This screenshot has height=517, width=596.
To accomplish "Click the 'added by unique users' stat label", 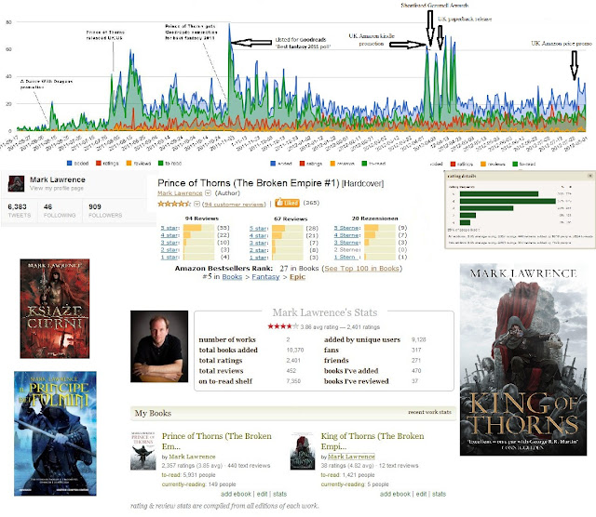I will pos(362,339).
